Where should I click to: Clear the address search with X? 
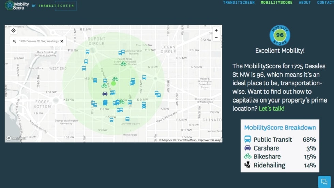tap(62, 41)
